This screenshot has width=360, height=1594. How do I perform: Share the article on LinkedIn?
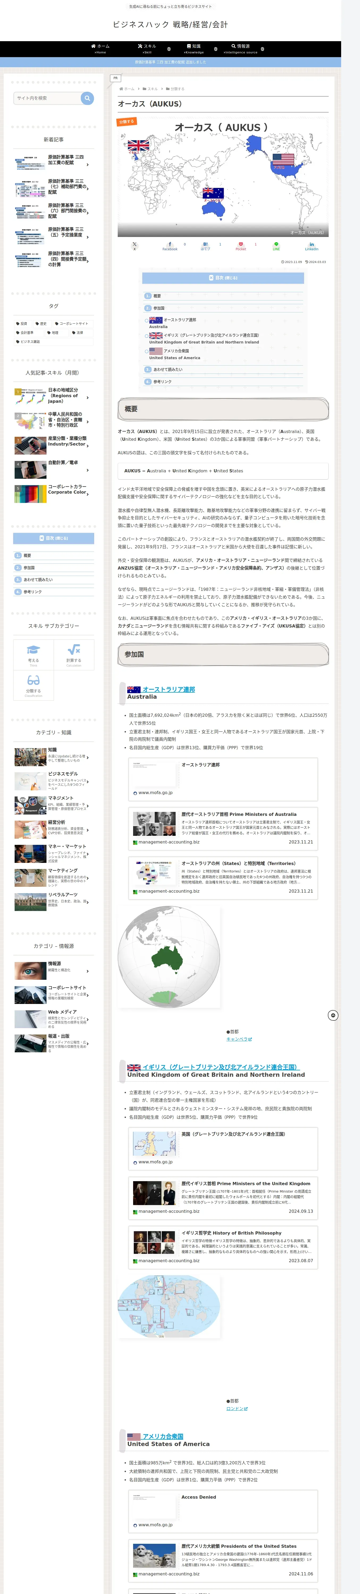312,246
